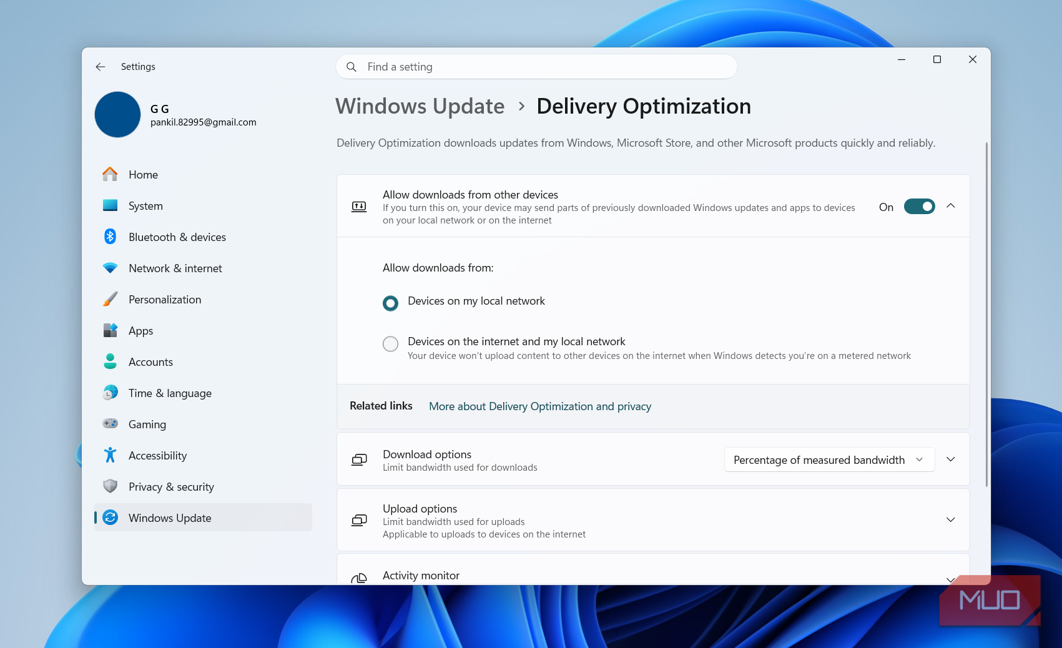Open the Gaming settings page

coord(203,424)
